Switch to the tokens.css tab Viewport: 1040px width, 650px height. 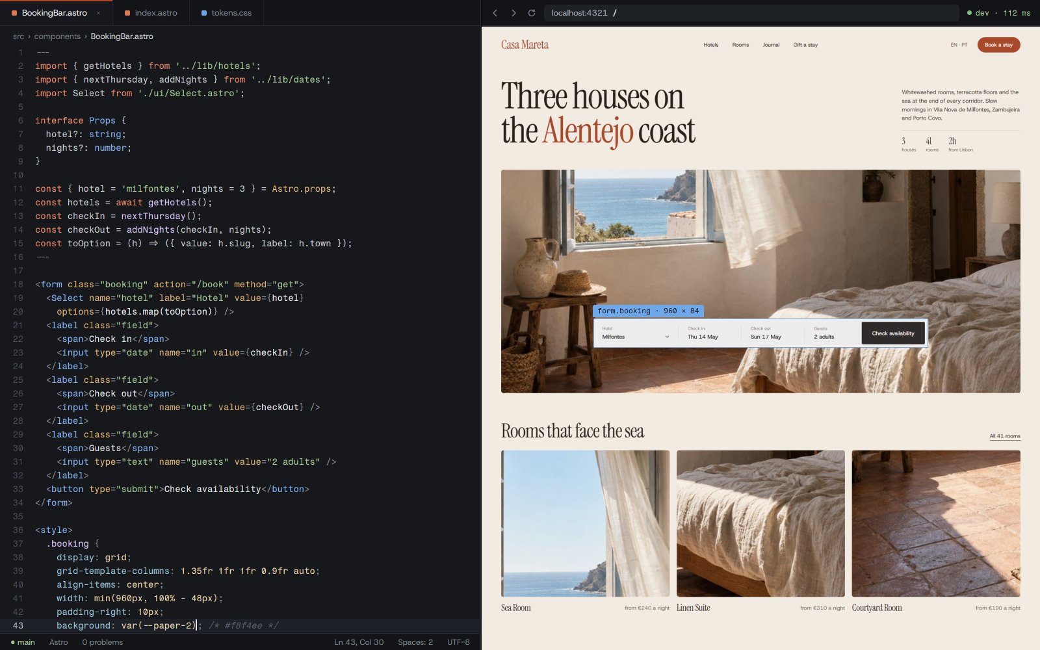226,13
